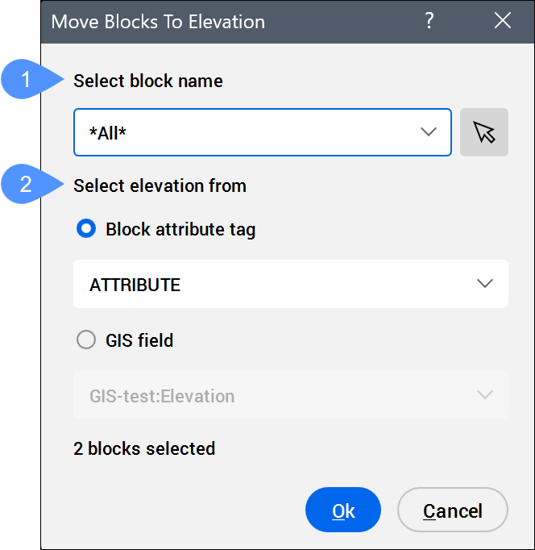Image resolution: width=535 pixels, height=550 pixels.
Task: Click the blue callout marker numbered 1
Action: (x=27, y=81)
